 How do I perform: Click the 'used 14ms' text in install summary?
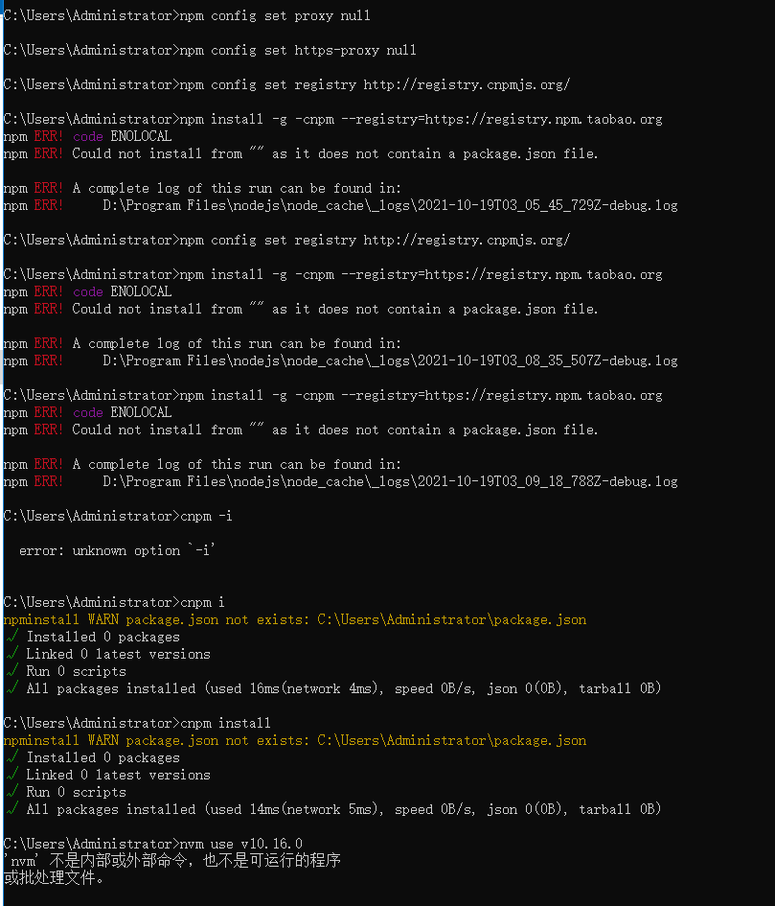(x=246, y=809)
